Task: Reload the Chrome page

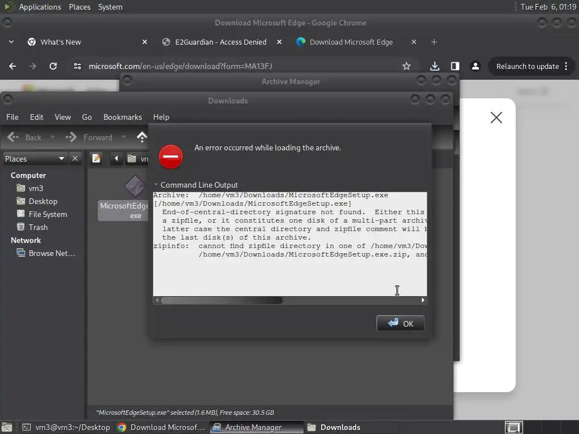Action: click(x=53, y=66)
